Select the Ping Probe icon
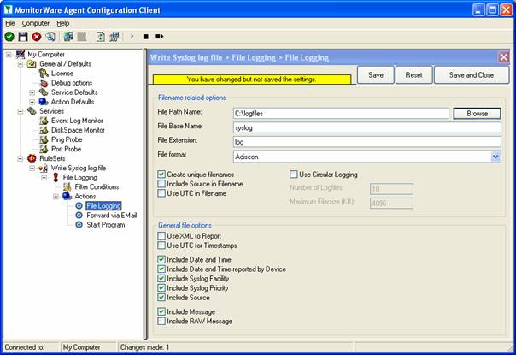 point(44,139)
